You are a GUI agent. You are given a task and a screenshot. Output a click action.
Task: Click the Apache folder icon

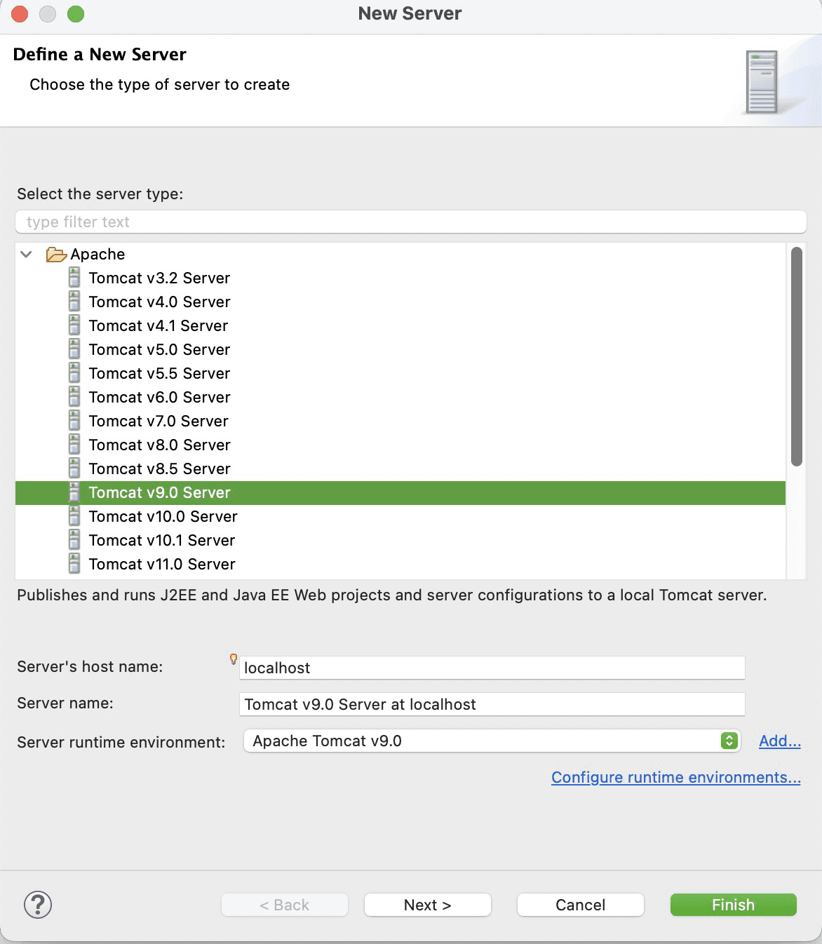tap(56, 255)
